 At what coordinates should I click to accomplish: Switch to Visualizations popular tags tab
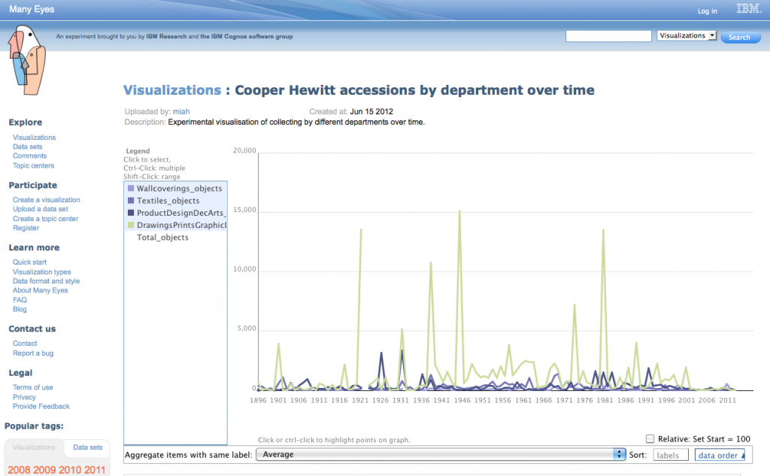tap(34, 447)
